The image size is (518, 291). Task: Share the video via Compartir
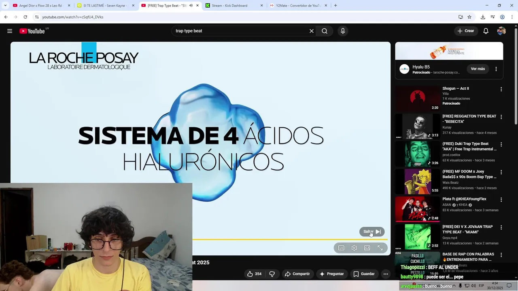pyautogui.click(x=297, y=274)
